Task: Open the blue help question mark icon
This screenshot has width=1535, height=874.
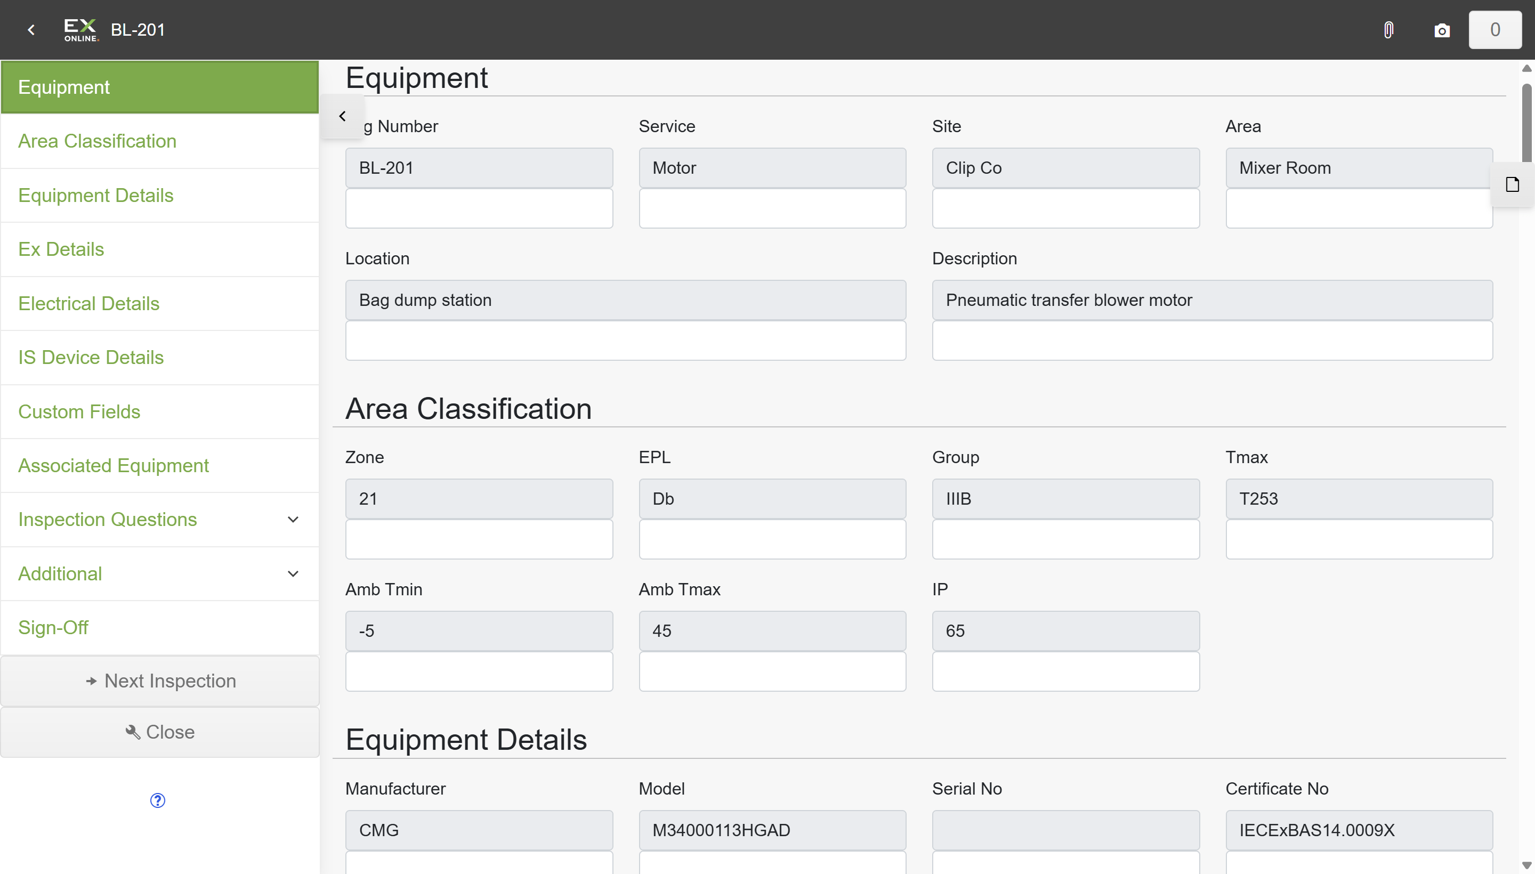Action: 157,800
